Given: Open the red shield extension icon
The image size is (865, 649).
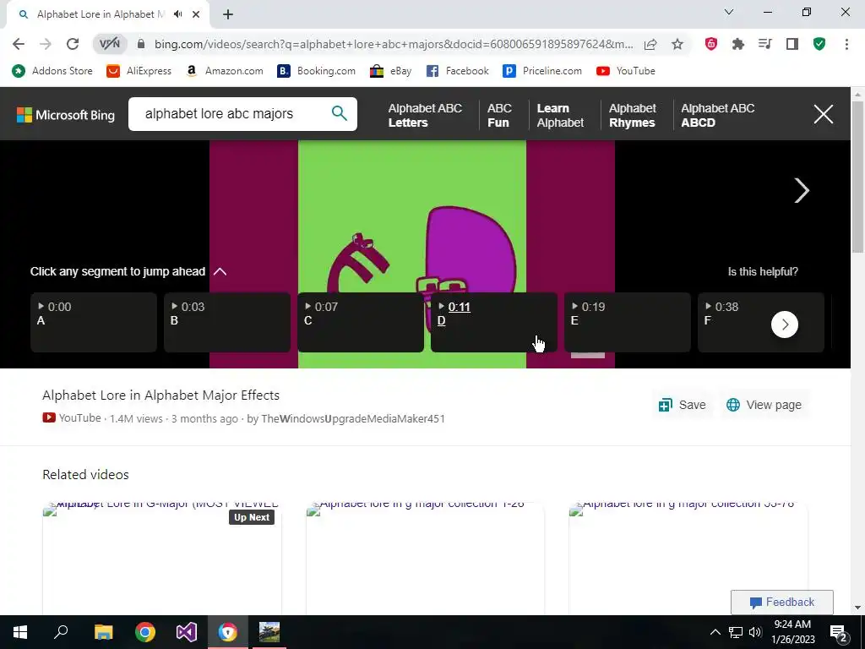Looking at the screenshot, I should click(711, 44).
